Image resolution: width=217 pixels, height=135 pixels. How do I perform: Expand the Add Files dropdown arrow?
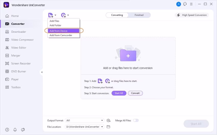coord(55,15)
